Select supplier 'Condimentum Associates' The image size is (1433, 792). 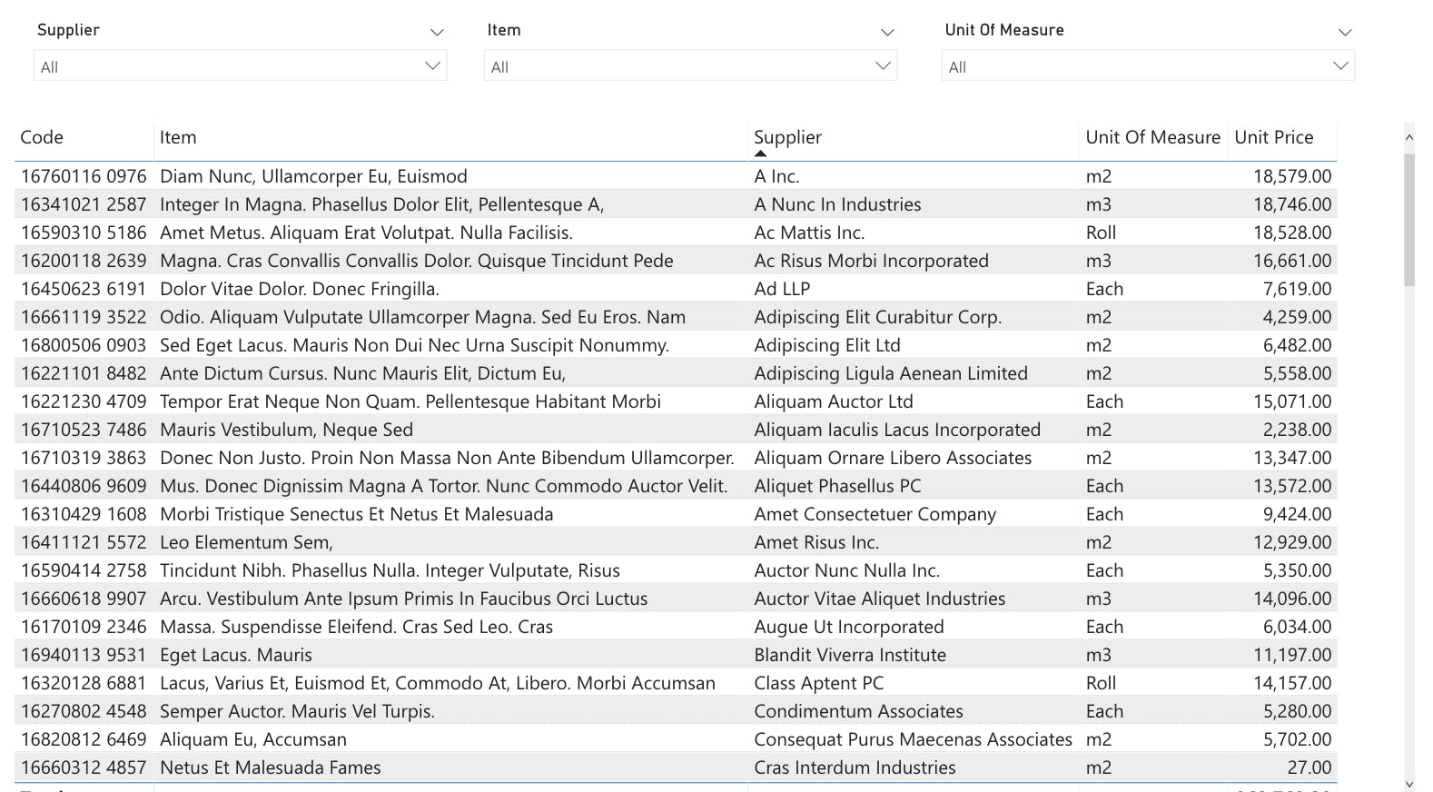tap(859, 711)
